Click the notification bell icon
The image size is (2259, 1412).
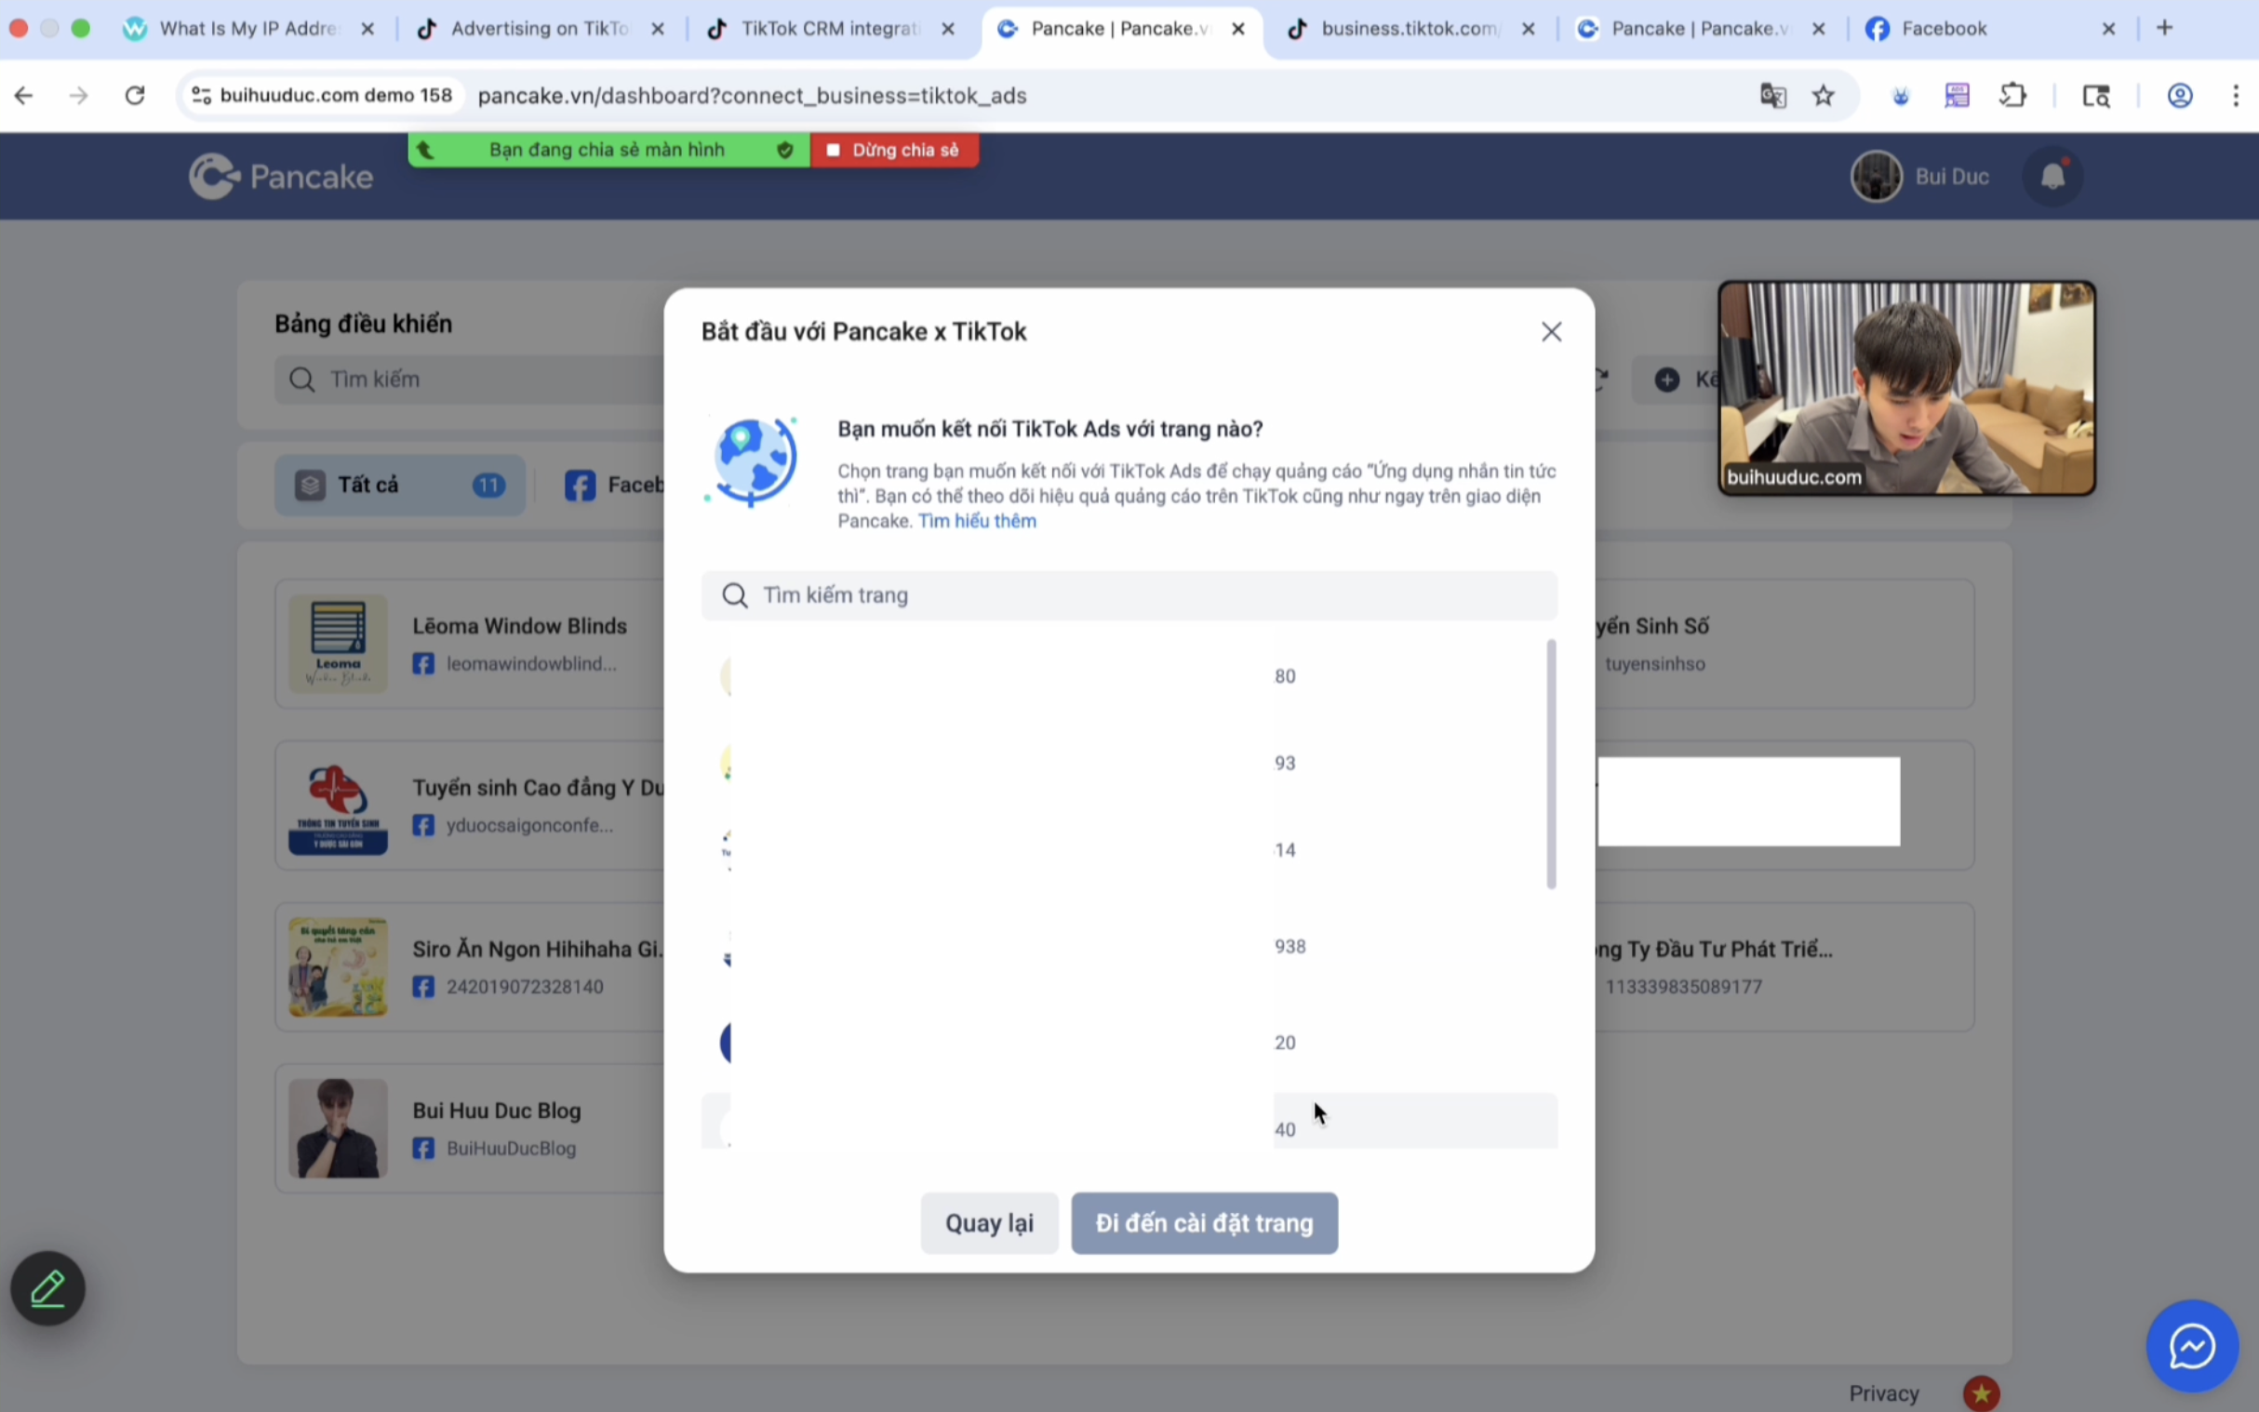tap(2052, 177)
